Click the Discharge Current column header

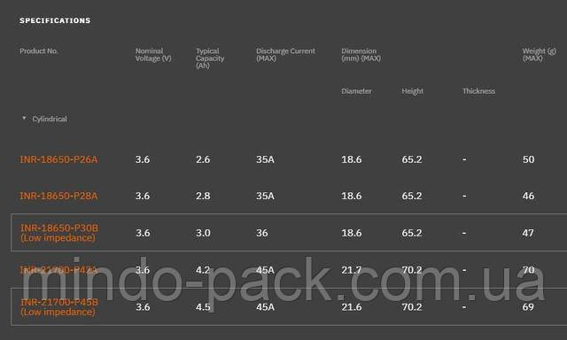(285, 55)
